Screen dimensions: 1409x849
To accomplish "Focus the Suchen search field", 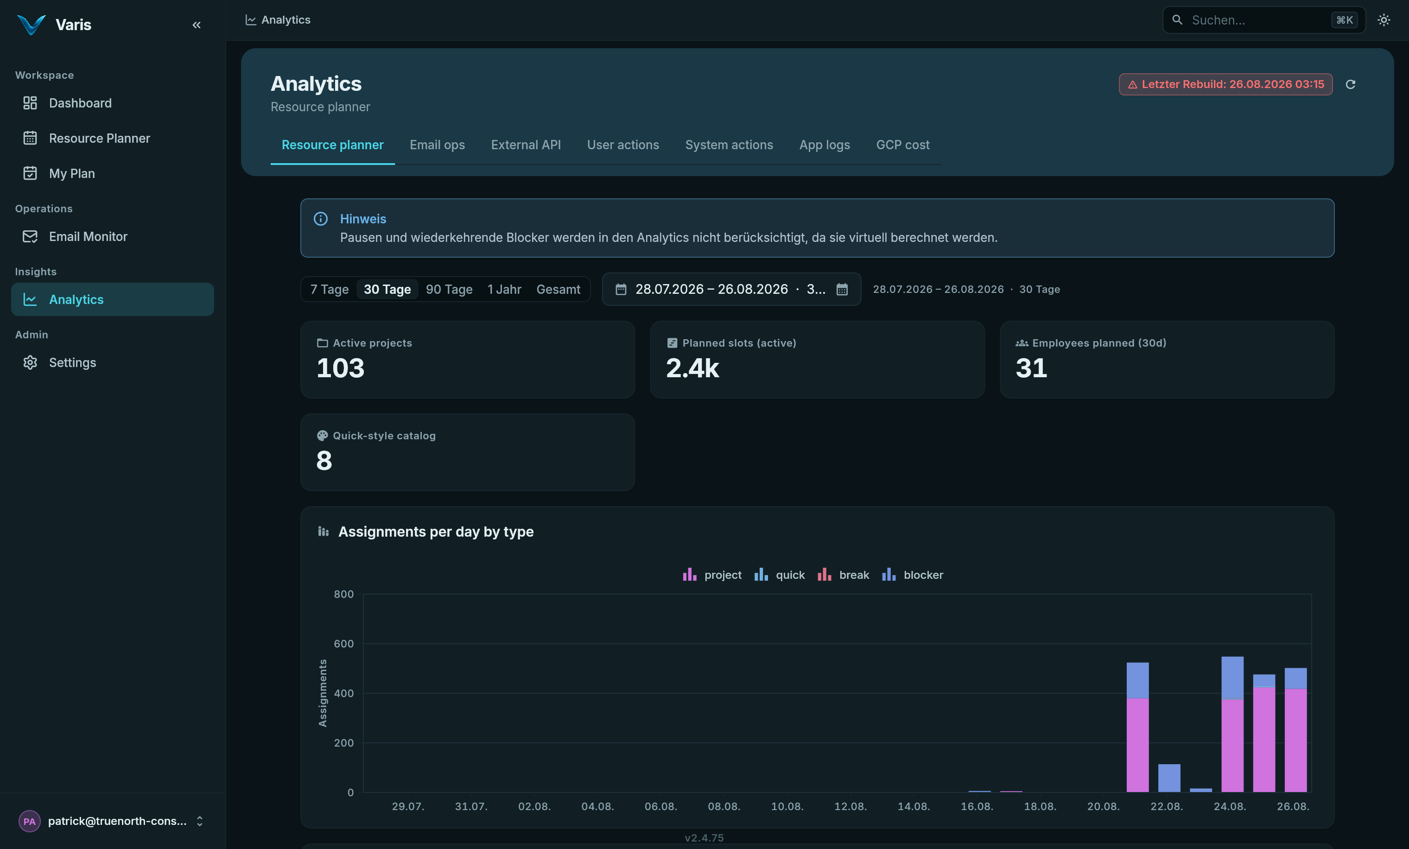I will [1264, 20].
